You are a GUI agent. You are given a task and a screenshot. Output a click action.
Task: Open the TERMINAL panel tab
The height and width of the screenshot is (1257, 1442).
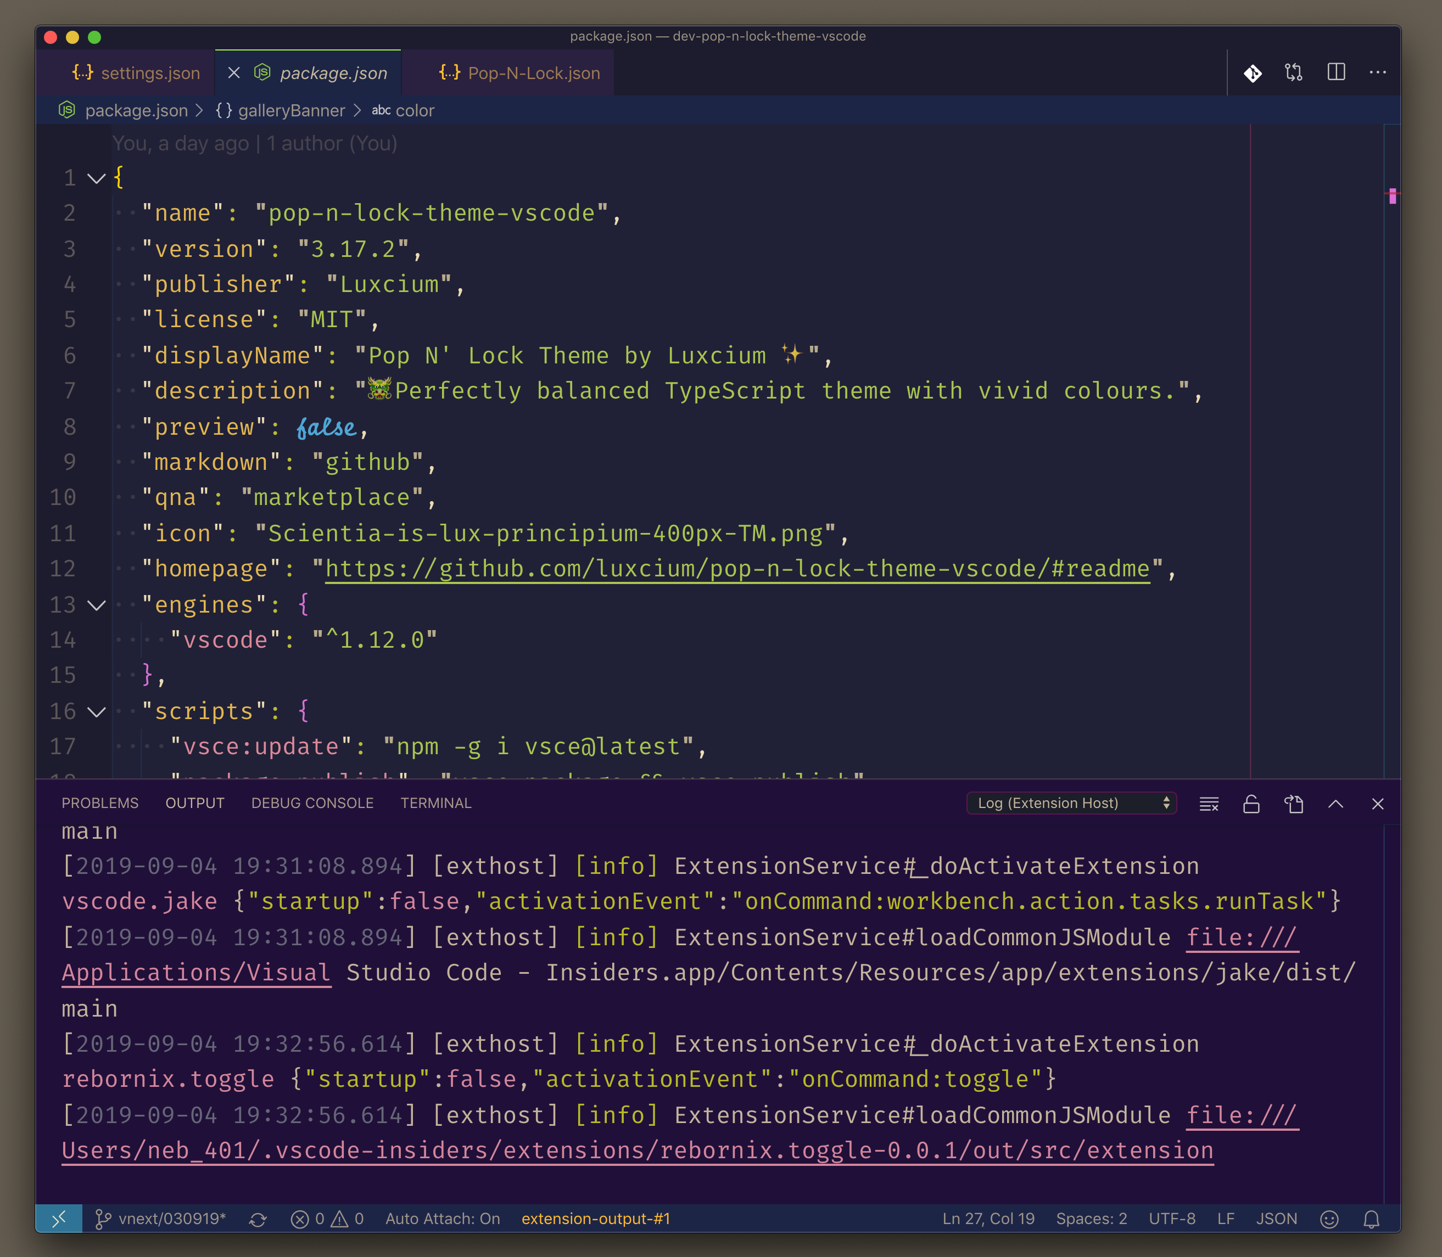pyautogui.click(x=436, y=803)
